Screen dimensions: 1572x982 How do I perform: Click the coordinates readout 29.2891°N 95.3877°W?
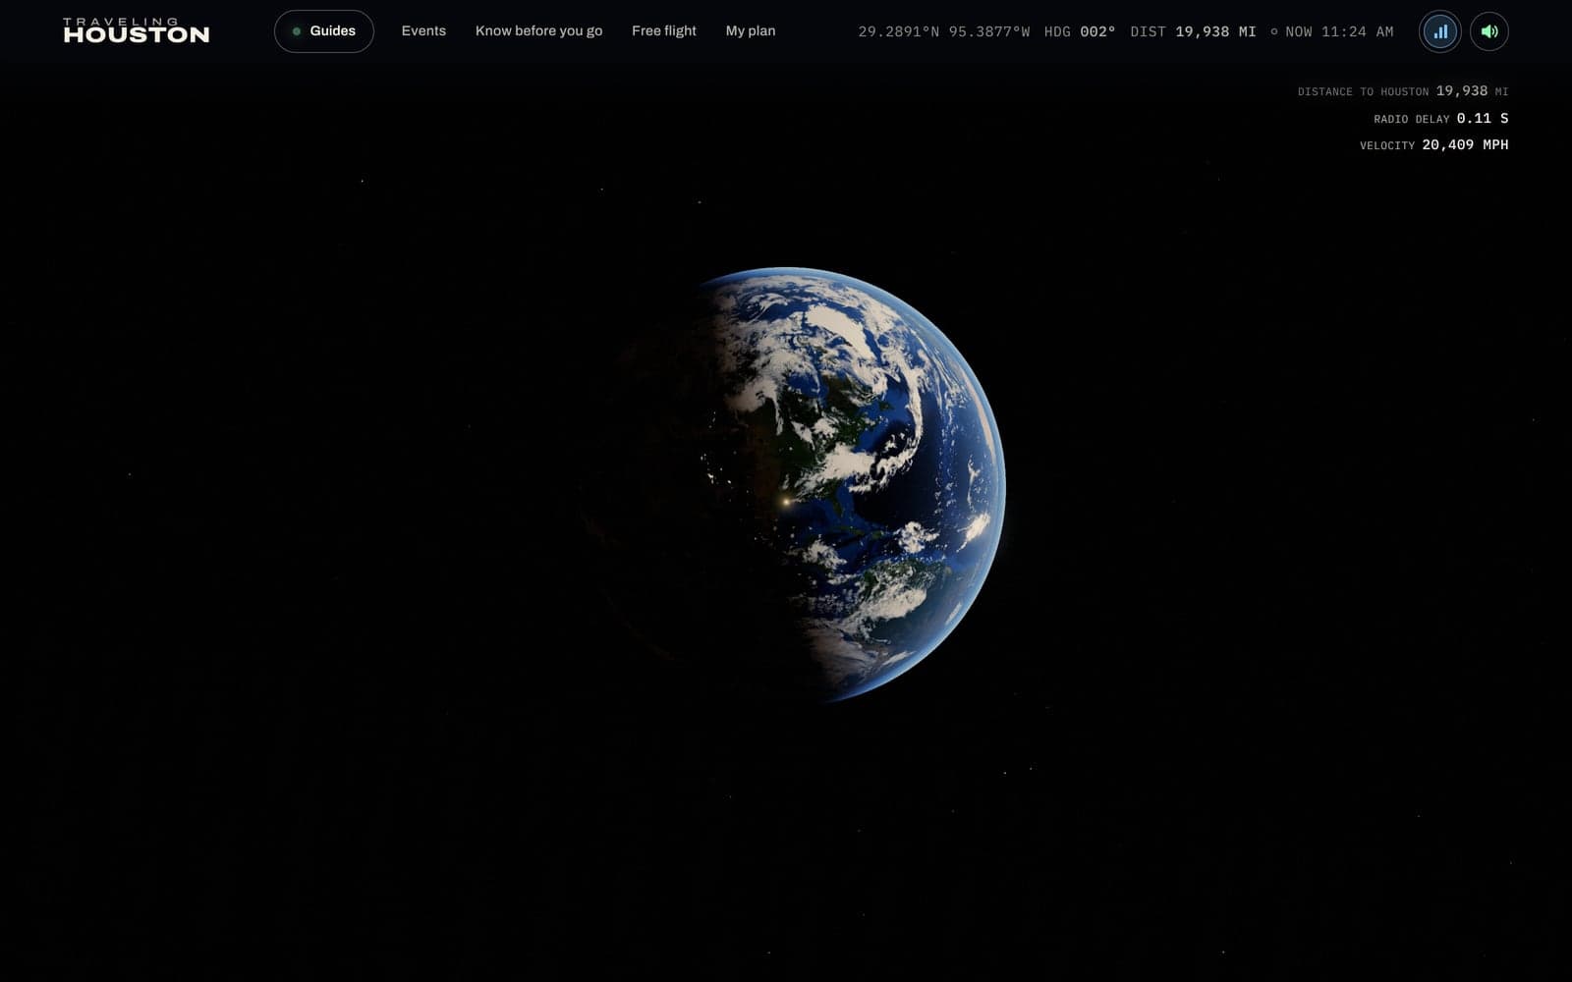(x=944, y=31)
